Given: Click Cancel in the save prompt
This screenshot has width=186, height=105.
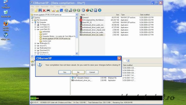Looking at the screenshot, I should [x=92, y=72].
